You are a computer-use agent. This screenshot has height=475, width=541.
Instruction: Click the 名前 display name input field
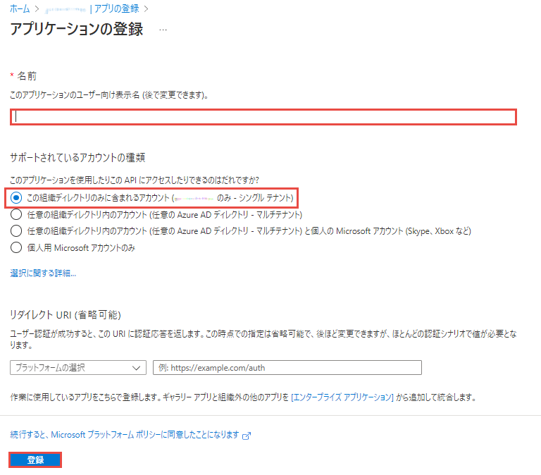[x=263, y=117]
